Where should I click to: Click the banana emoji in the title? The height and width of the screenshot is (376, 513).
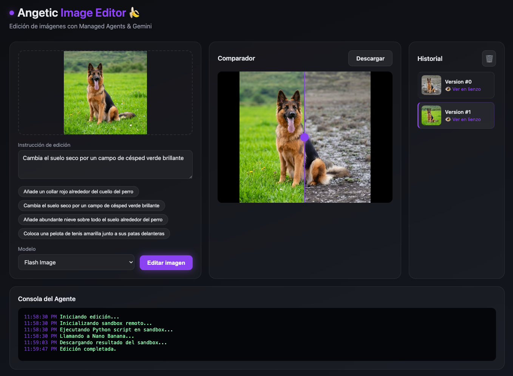pyautogui.click(x=134, y=13)
